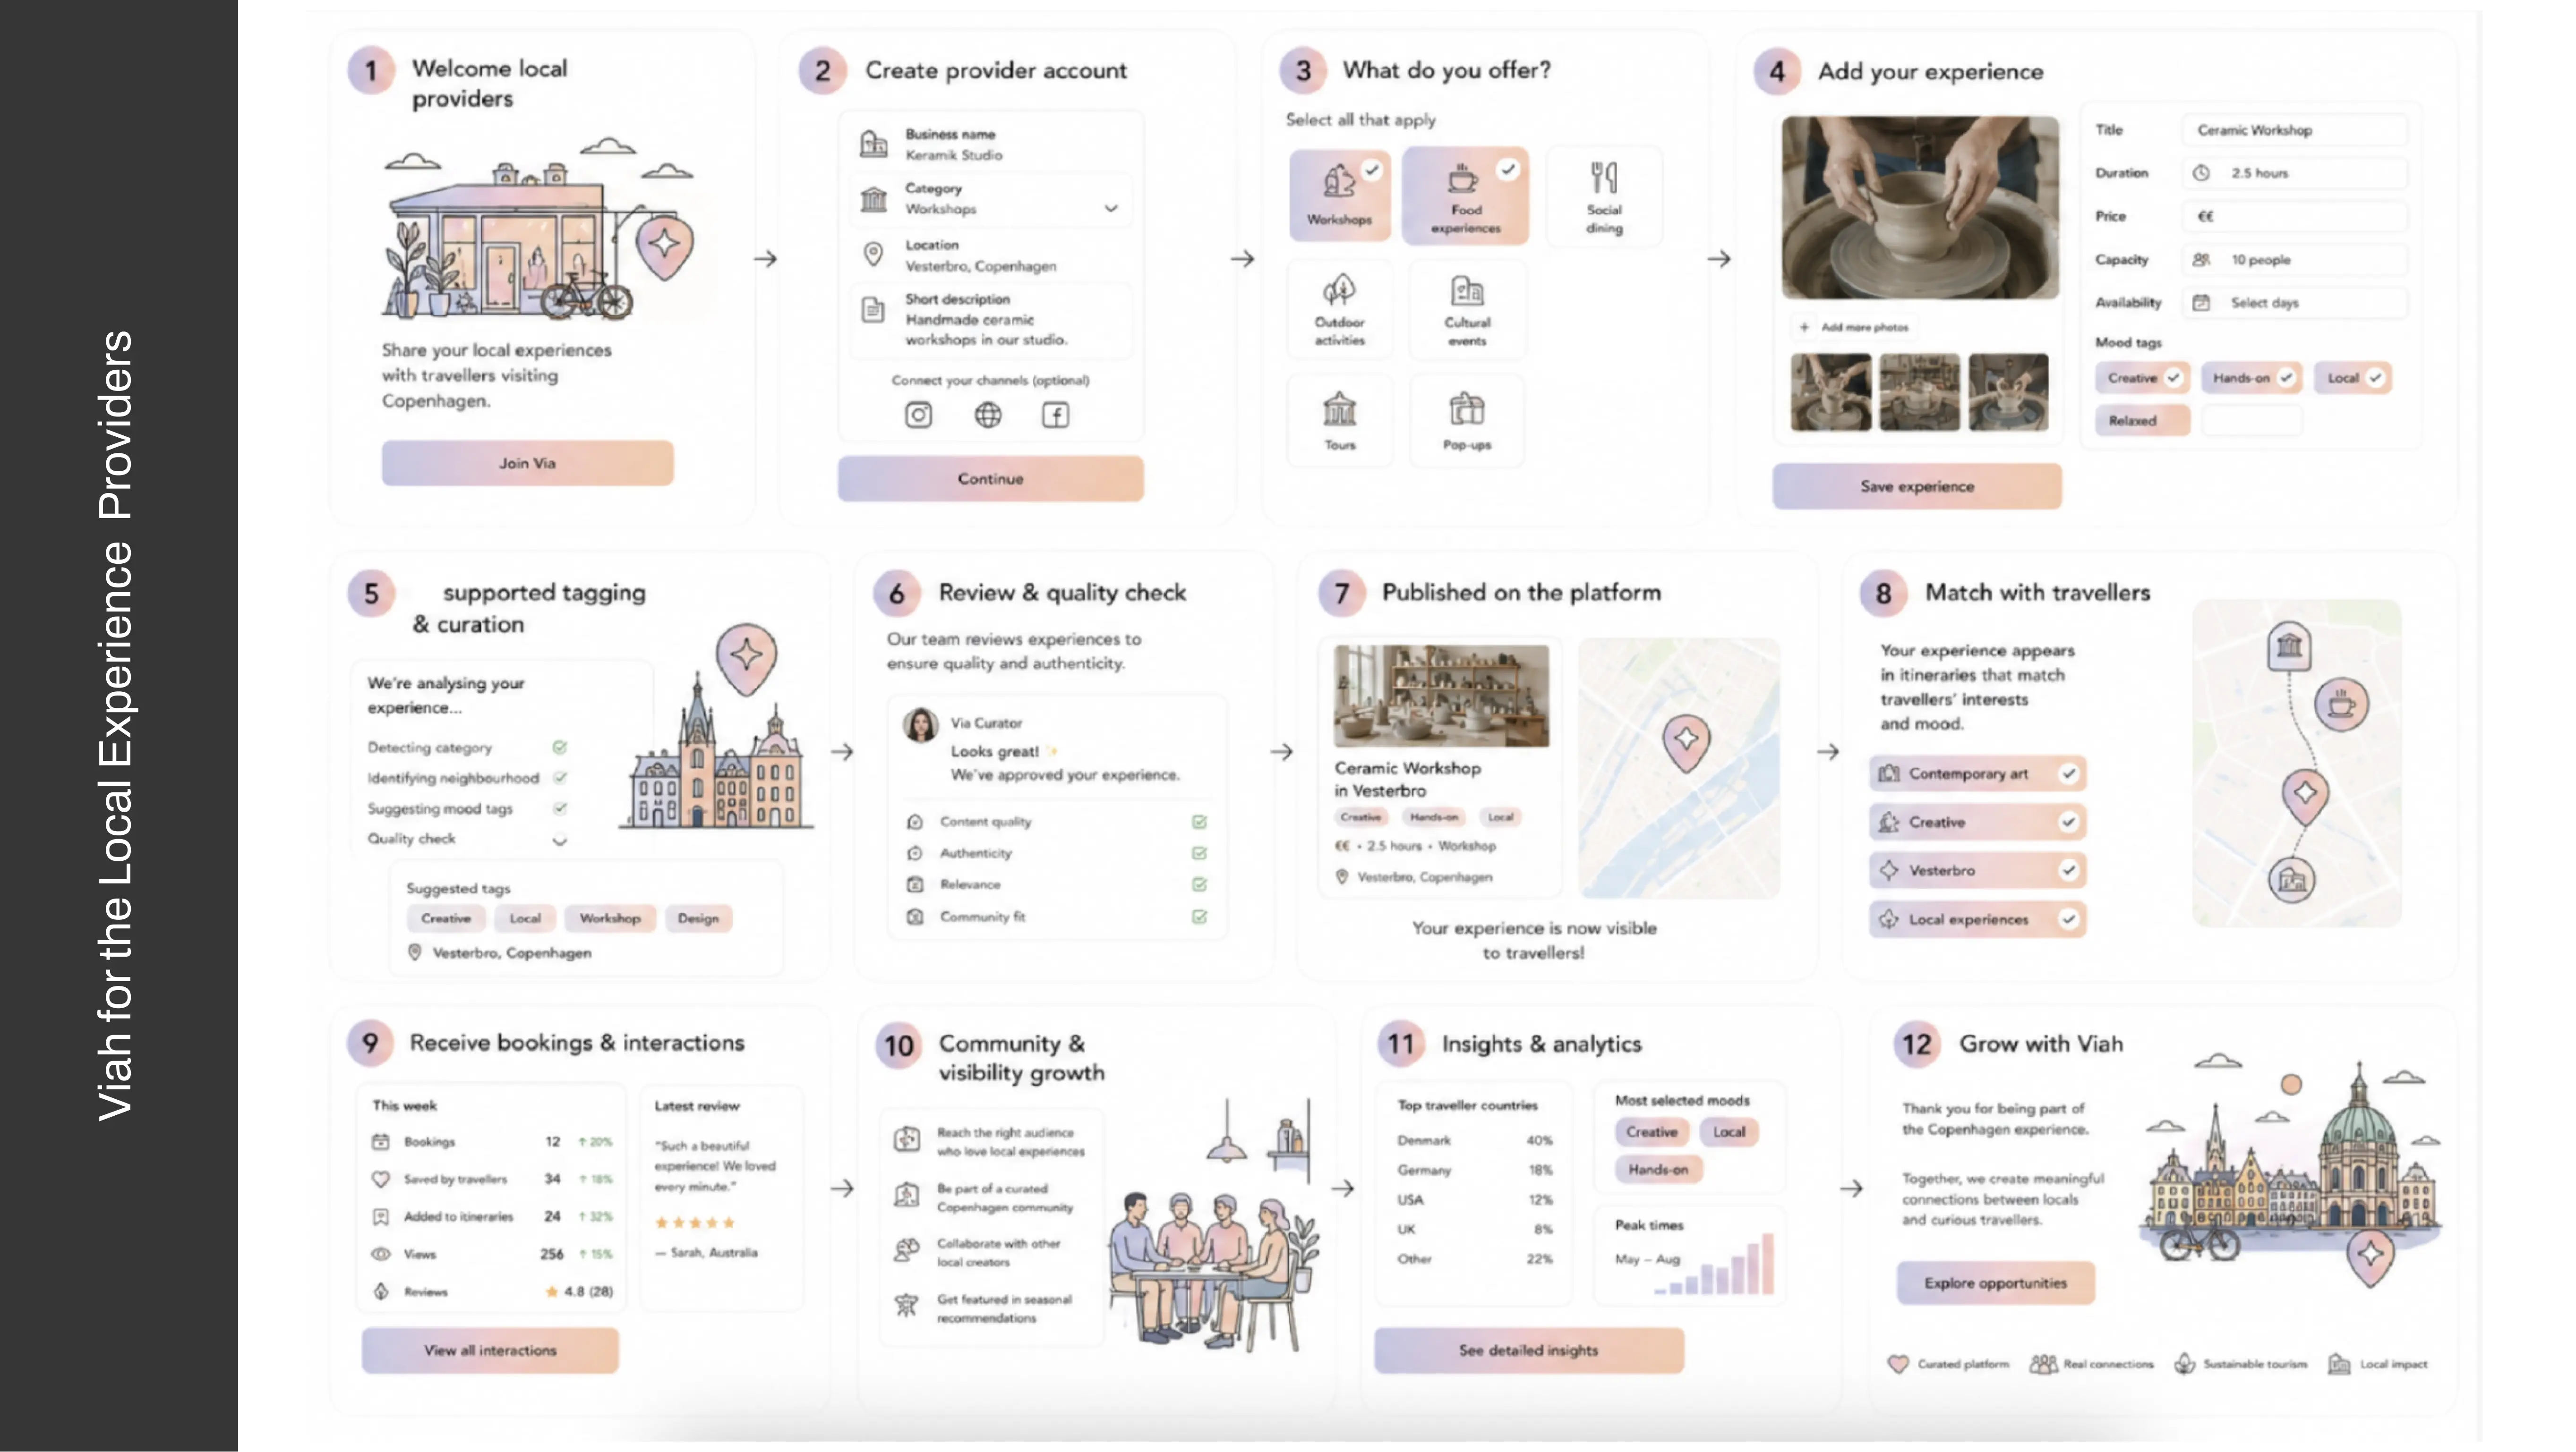Click the five-star rating in Latest review

[694, 1222]
